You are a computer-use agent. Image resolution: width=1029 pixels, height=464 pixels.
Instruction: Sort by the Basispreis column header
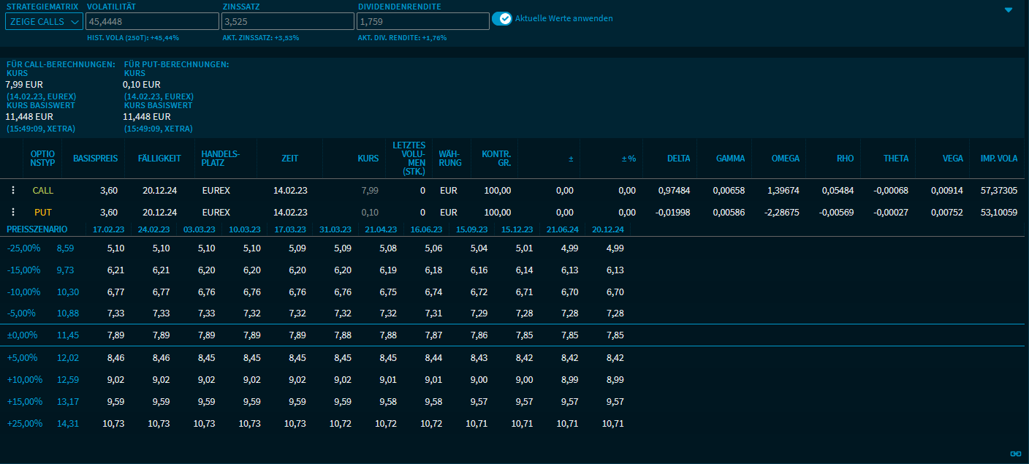click(x=95, y=158)
